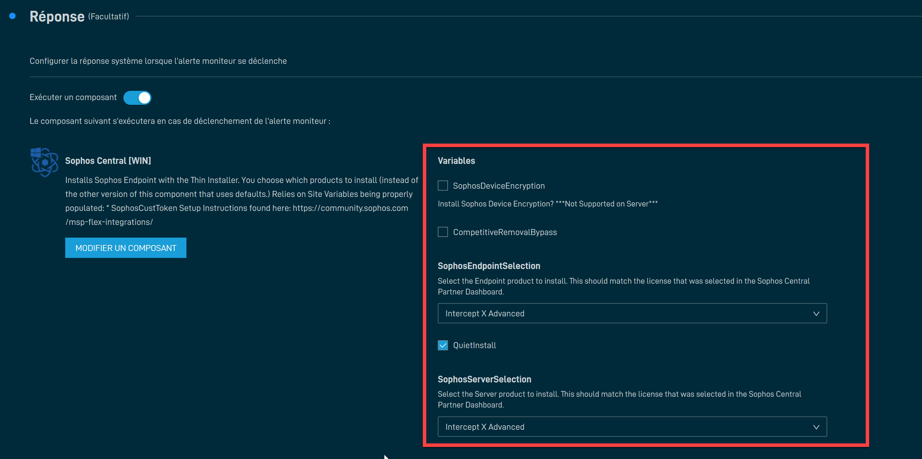Click the Sophos Central component icon
This screenshot has width=922, height=459.
[44, 162]
